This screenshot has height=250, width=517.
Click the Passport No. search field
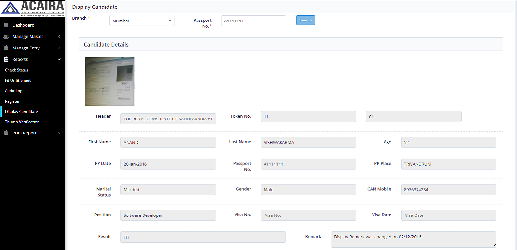[253, 21]
